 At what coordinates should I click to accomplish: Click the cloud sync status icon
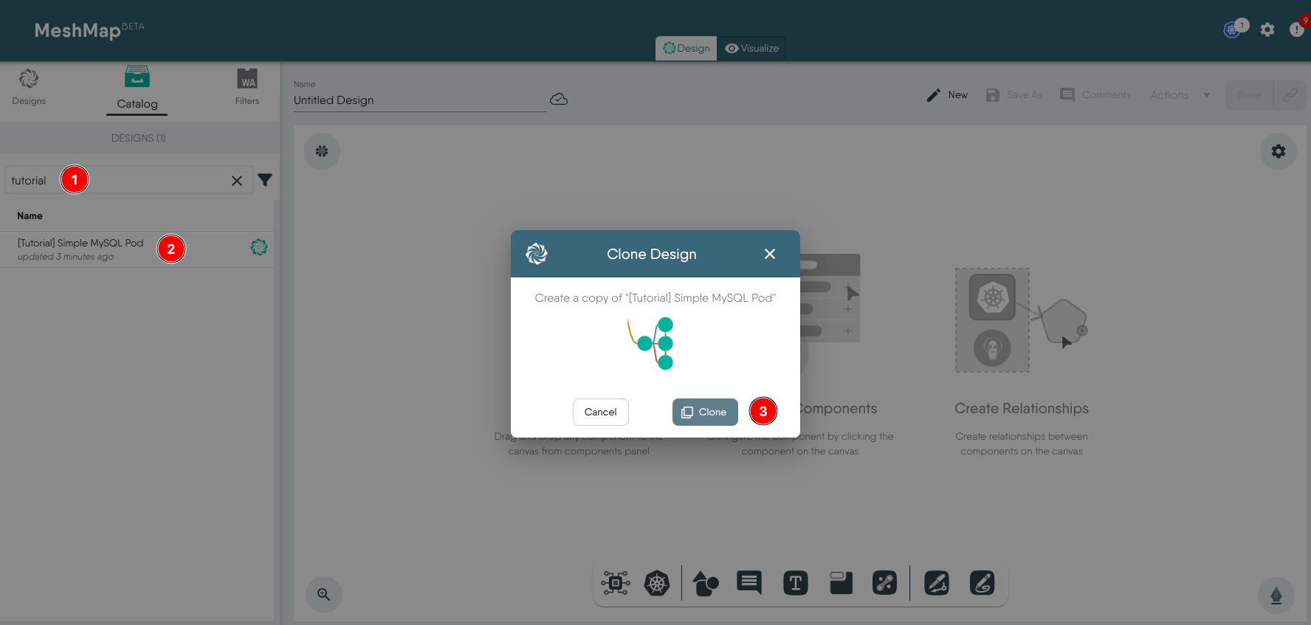(559, 99)
